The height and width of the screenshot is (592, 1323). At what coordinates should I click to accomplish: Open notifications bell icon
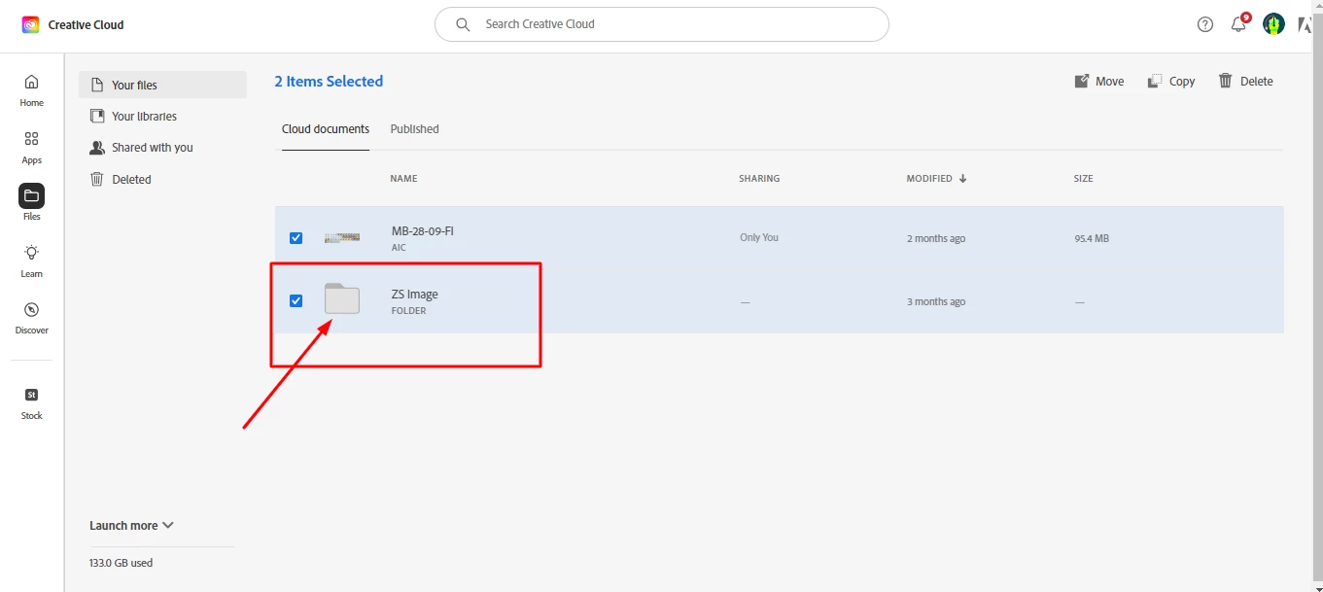tap(1238, 24)
